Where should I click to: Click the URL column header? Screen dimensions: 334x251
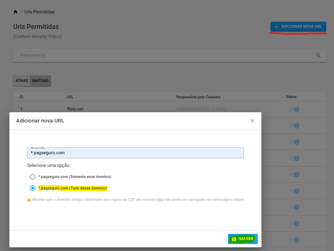[70, 97]
